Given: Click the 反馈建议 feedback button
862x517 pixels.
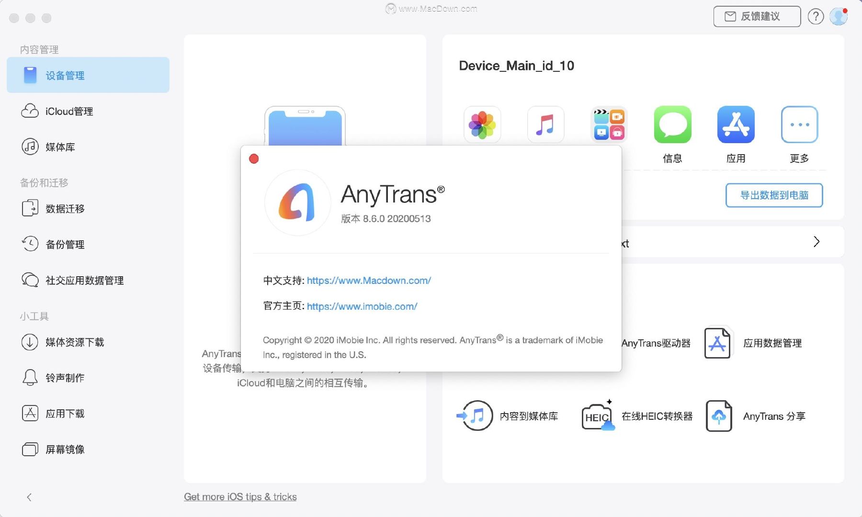Looking at the screenshot, I should (757, 17).
